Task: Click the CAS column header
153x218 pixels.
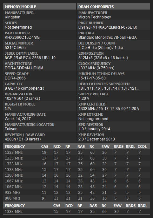Action: click(x=45, y=146)
